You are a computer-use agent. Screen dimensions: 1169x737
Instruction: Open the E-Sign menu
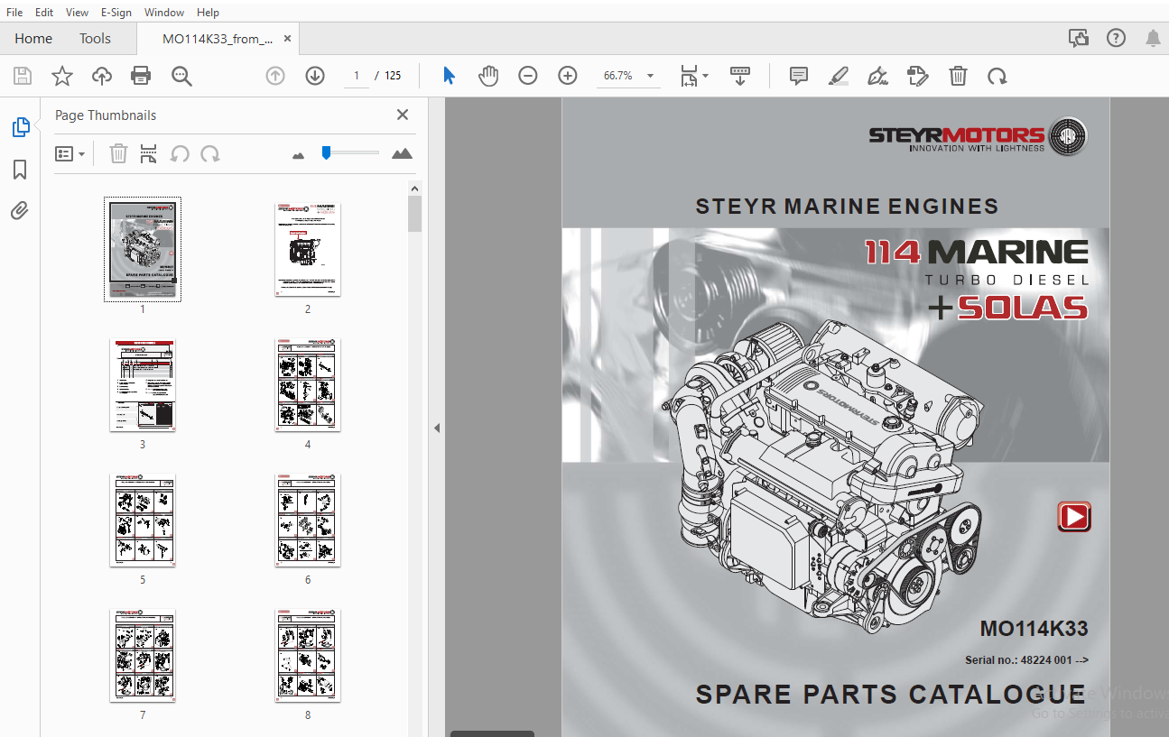click(x=116, y=12)
